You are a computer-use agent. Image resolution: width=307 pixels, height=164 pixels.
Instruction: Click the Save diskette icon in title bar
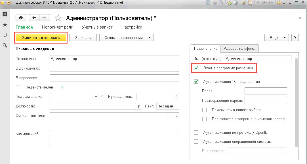[x=208, y=3]
